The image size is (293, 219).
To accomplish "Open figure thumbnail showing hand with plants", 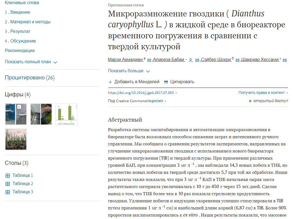I will click(x=41, y=114).
